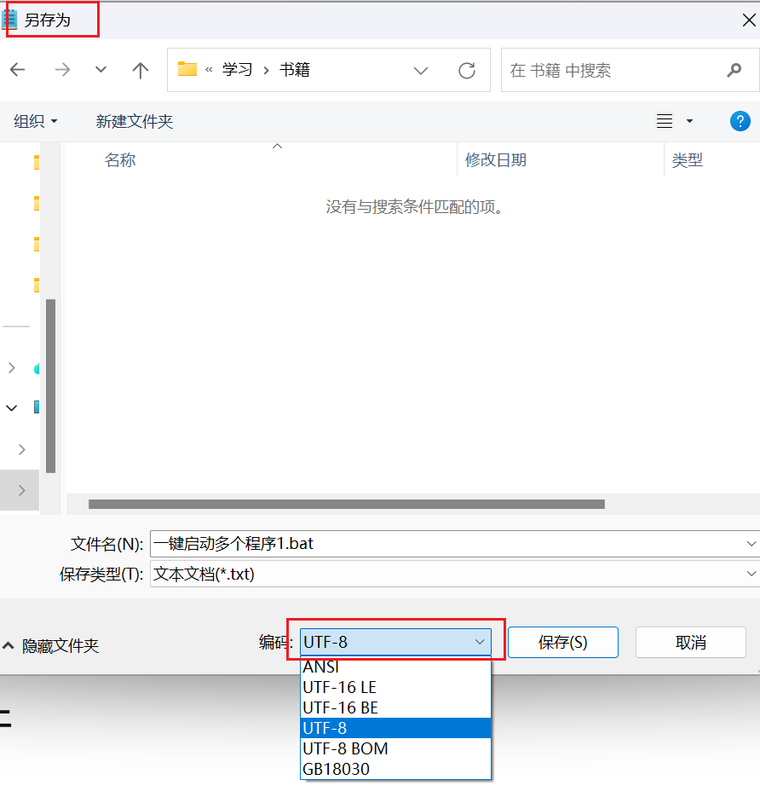This screenshot has height=797, width=760.
Task: Collapse folders with 隐藏文件夹
Action: click(x=51, y=646)
